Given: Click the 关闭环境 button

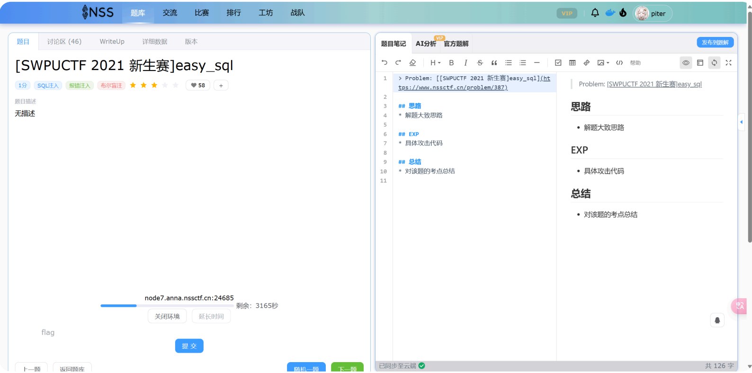Looking at the screenshot, I should pyautogui.click(x=167, y=316).
